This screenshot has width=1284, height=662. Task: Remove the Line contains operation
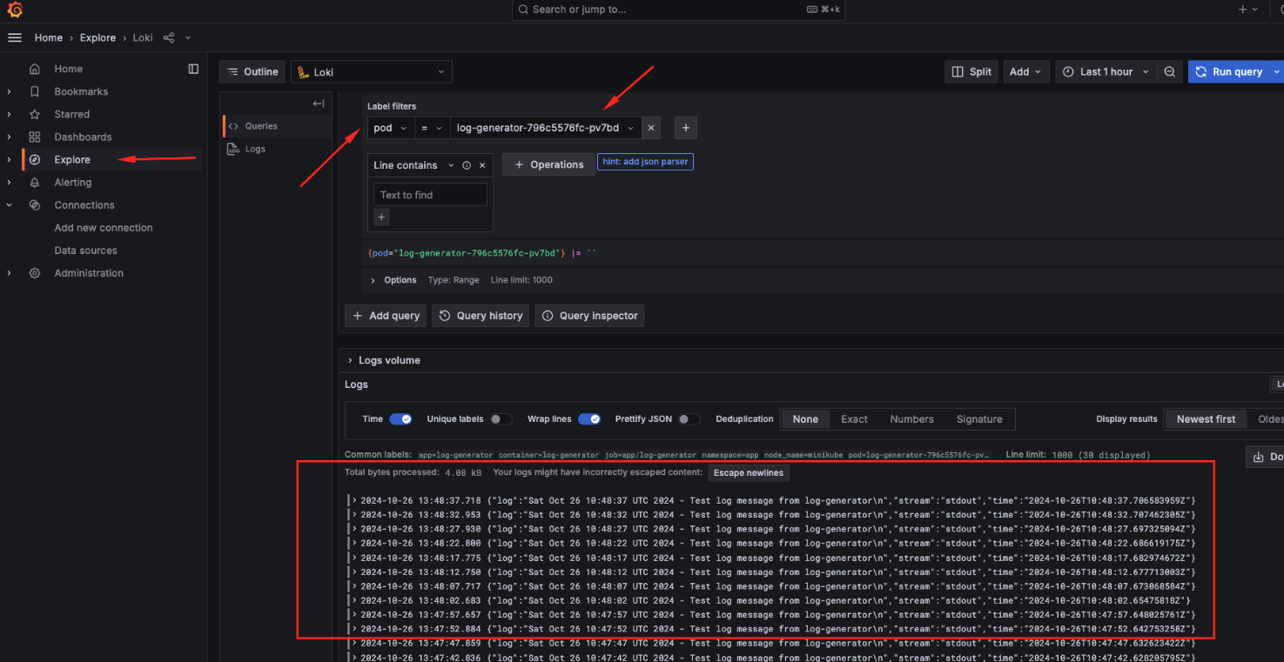point(482,165)
